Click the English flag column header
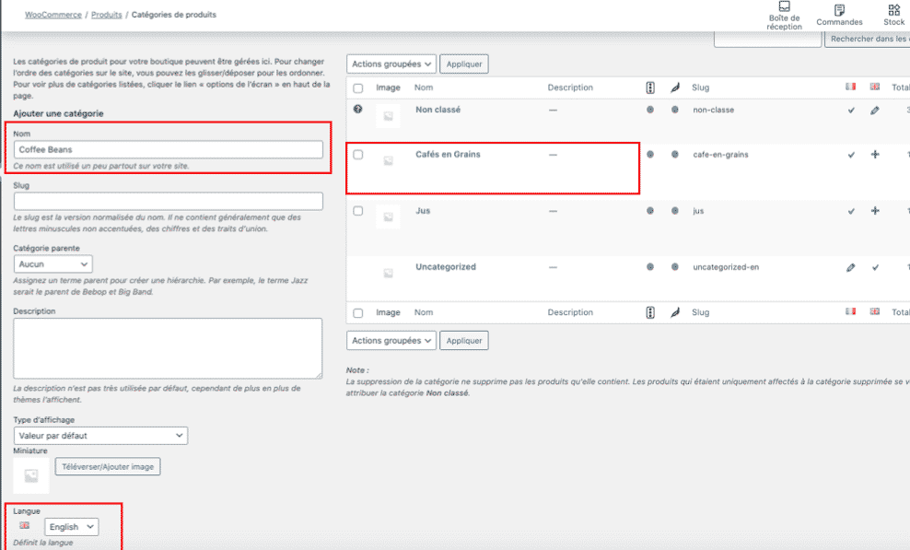Image resolution: width=910 pixels, height=550 pixels. tap(874, 87)
